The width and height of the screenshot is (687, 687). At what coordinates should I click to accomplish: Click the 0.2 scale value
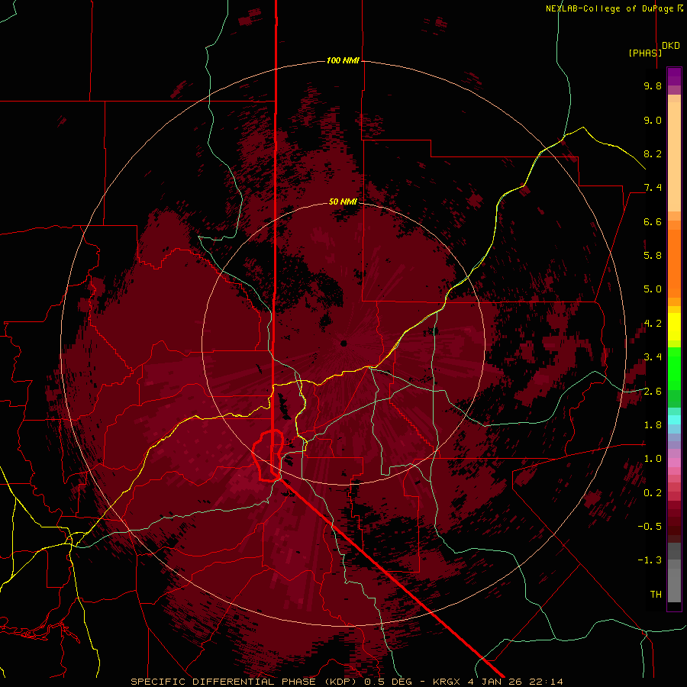coord(653,492)
